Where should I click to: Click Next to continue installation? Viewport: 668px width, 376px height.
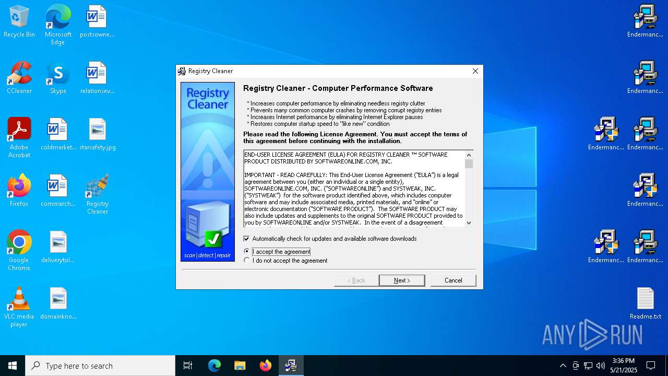pos(402,280)
